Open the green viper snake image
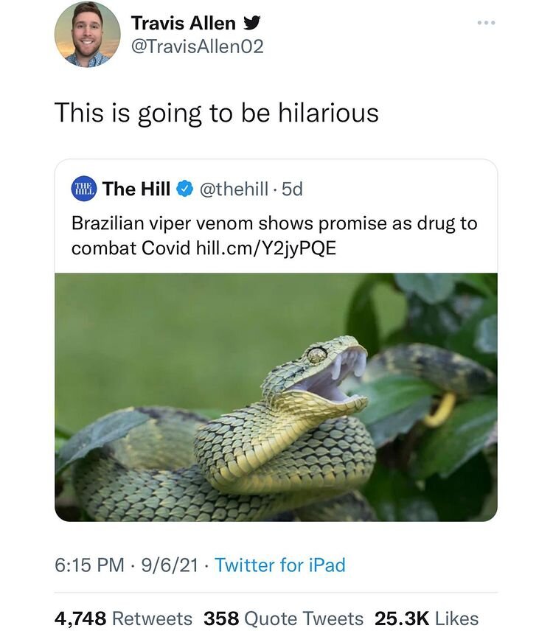The height and width of the screenshot is (631, 553). coord(276,397)
